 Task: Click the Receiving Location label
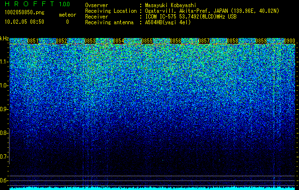coord(111,11)
